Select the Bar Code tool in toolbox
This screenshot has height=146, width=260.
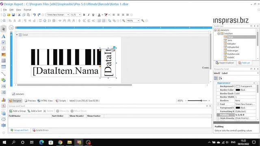pyautogui.click(x=4, y=86)
